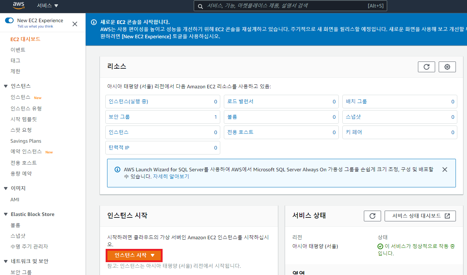Open 로드 밸런서 resource card
Viewport: 467px width, 275px height.
tap(281, 102)
